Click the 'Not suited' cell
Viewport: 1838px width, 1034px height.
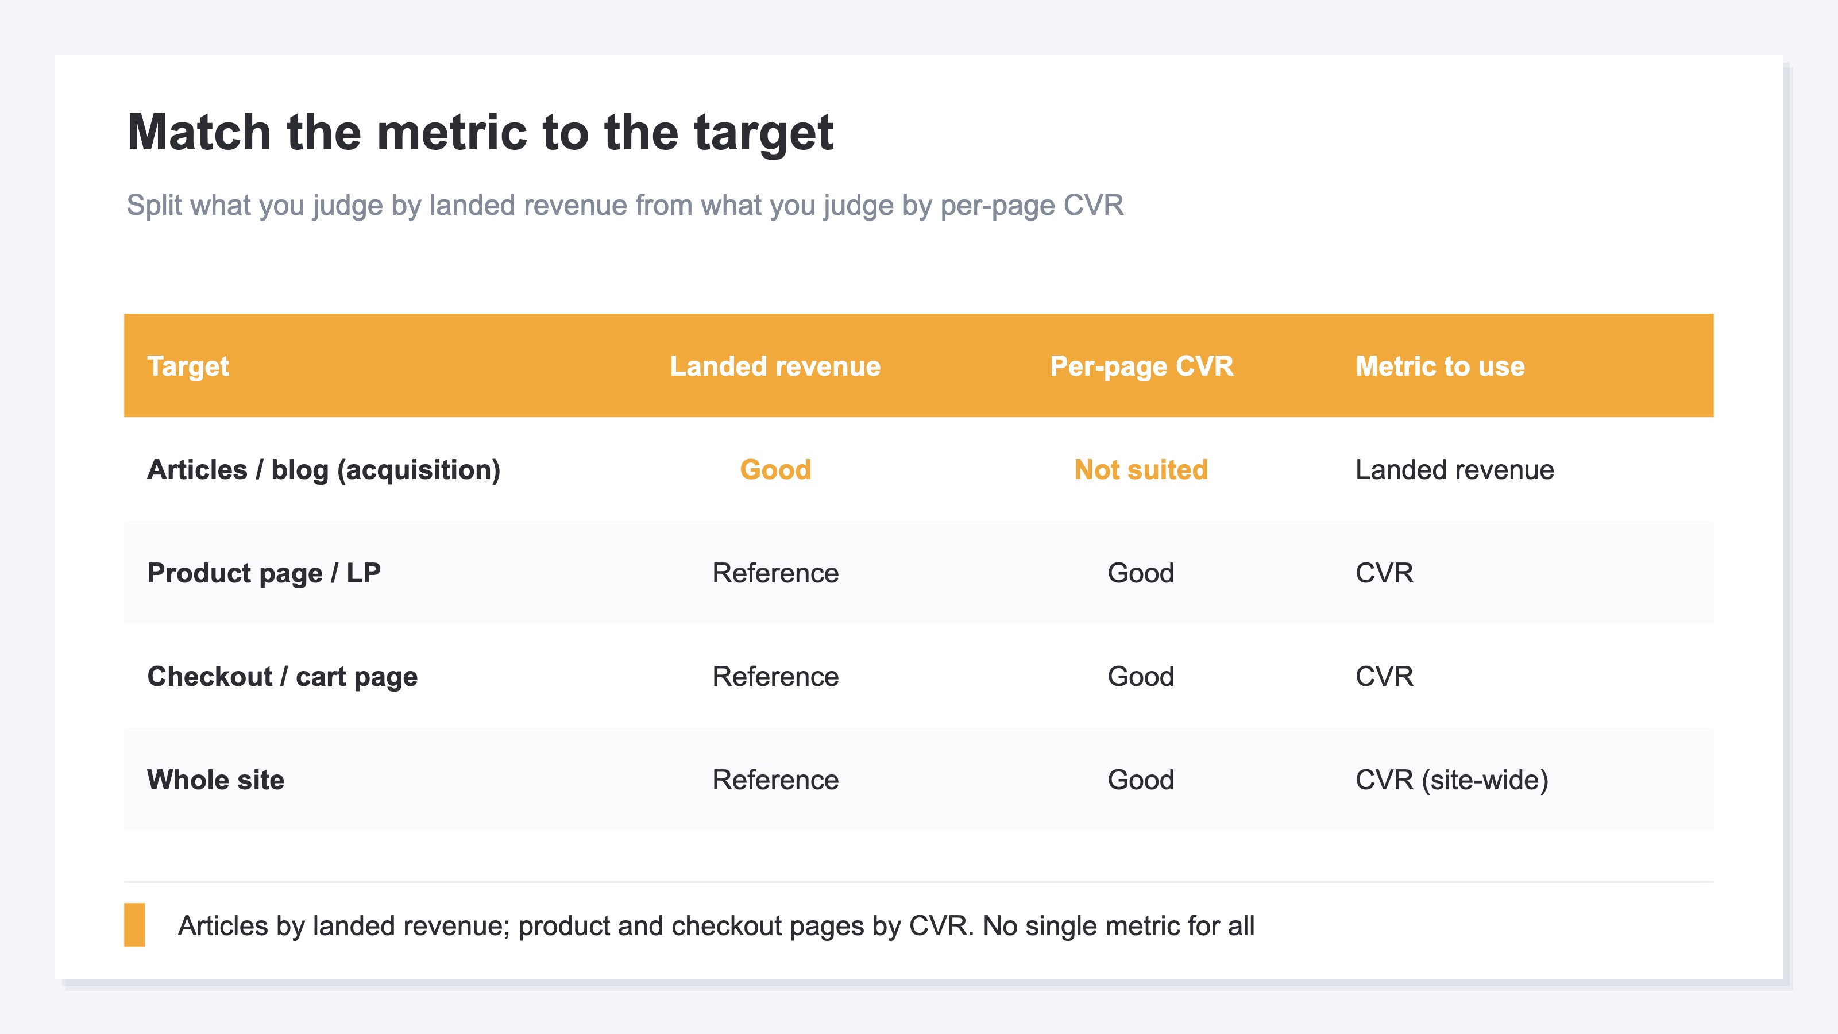coord(1142,469)
